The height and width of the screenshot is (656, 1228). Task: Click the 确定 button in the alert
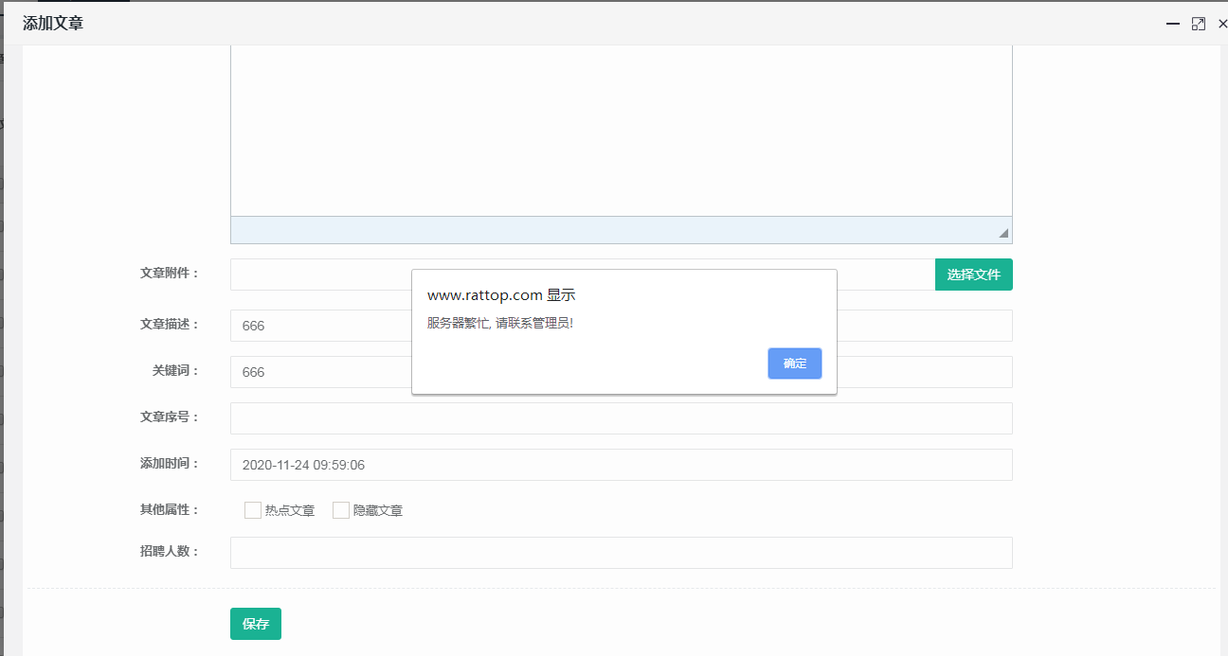[x=794, y=363]
